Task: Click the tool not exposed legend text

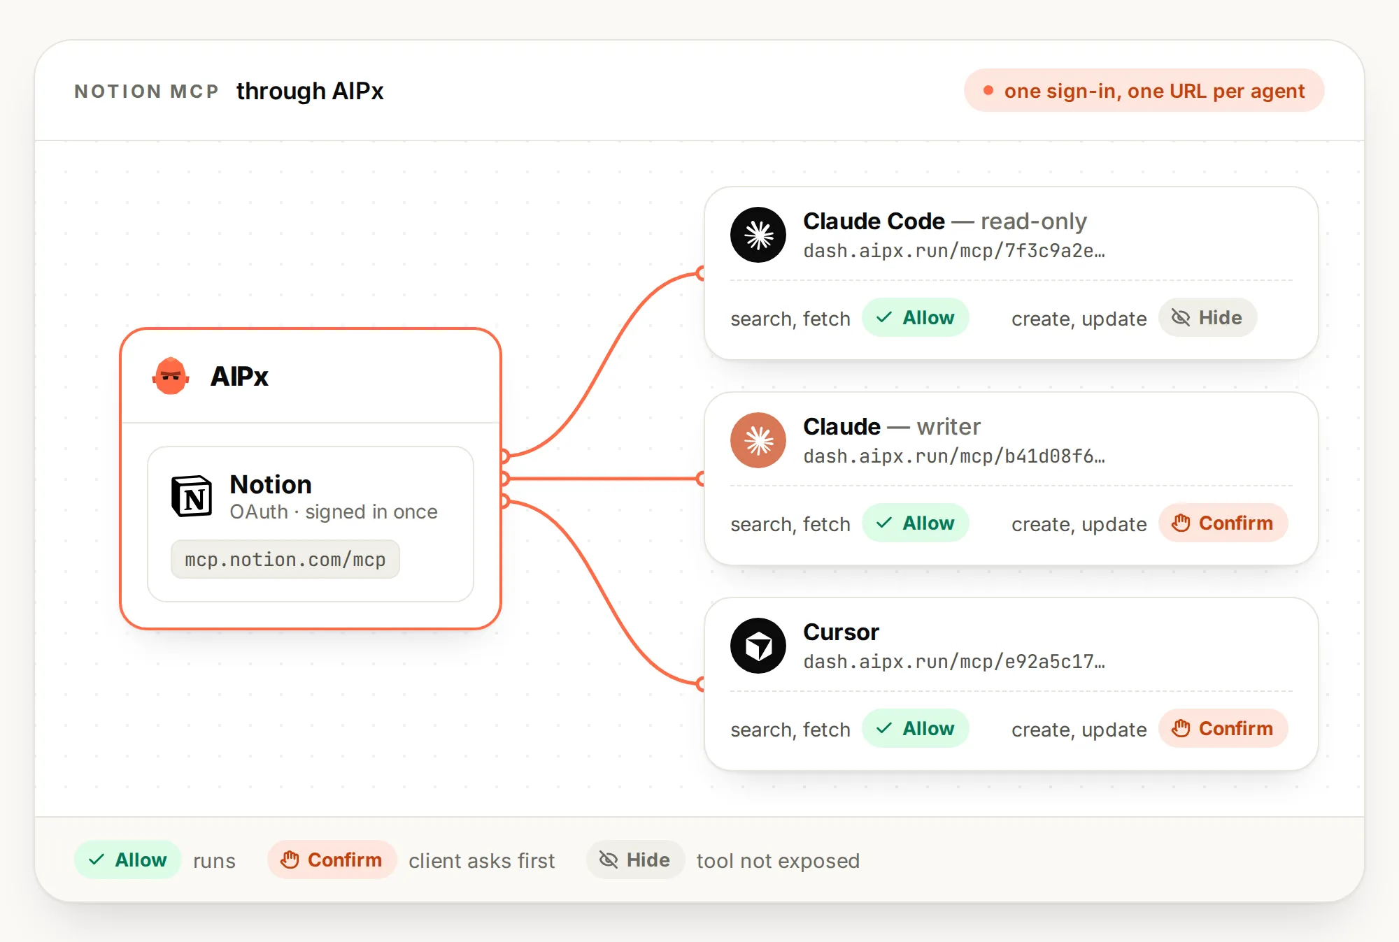Action: 778,861
